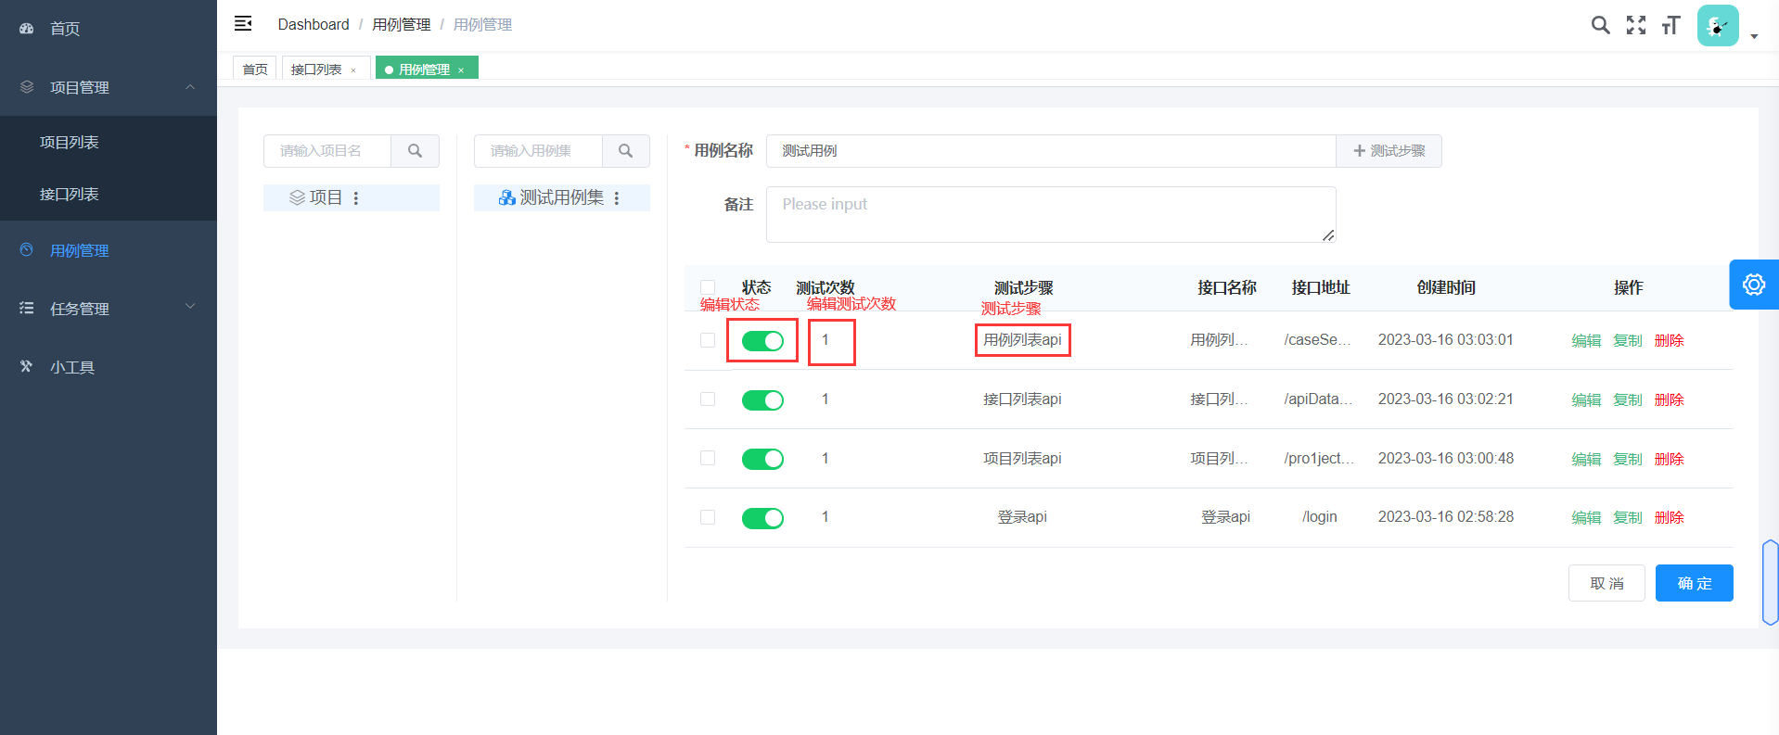Click the 备注 textarea
The height and width of the screenshot is (735, 1779).
[x=1051, y=214]
